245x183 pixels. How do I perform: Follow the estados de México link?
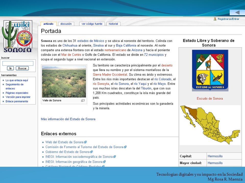pyautogui.click(x=91, y=41)
